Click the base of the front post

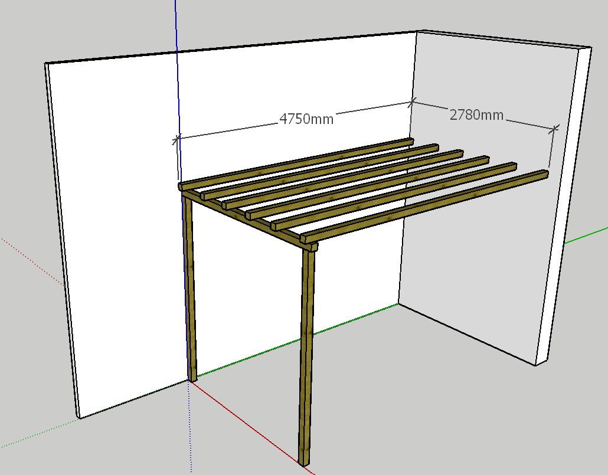305,461
